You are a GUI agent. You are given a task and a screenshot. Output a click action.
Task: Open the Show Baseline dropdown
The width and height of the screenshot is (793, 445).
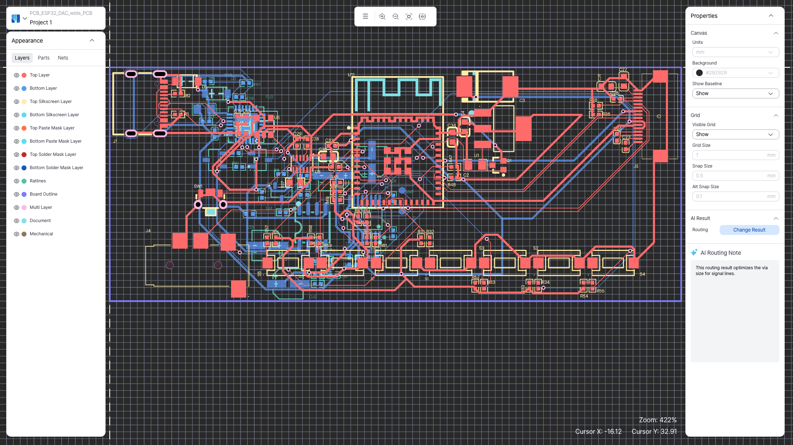coord(735,93)
